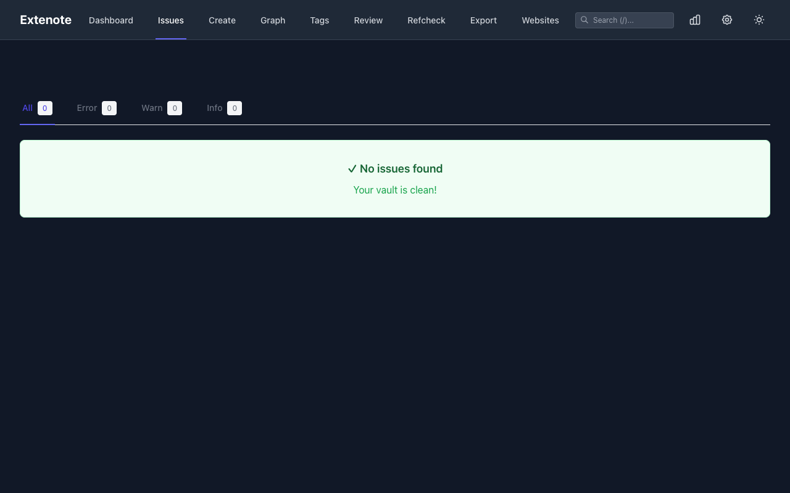Open the Websites section

click(x=540, y=20)
